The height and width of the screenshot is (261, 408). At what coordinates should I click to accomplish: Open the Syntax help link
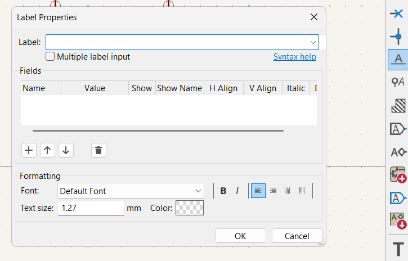[294, 57]
